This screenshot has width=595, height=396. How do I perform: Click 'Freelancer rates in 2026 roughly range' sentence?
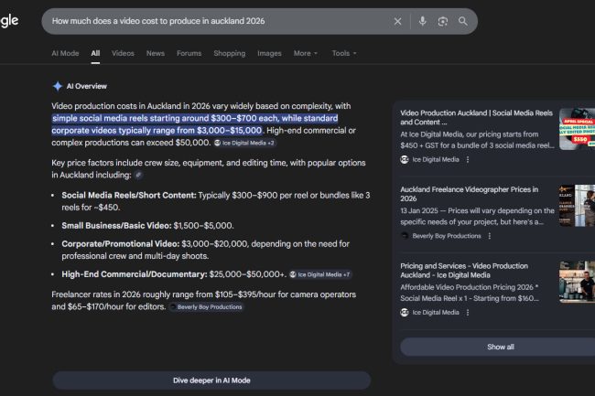pyautogui.click(x=204, y=301)
